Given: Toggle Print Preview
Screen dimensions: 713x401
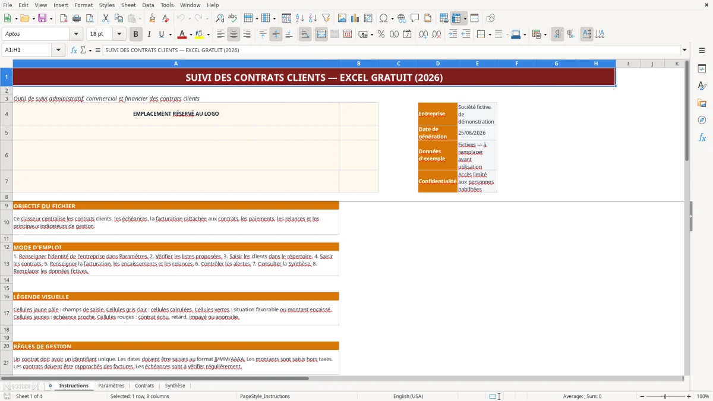Looking at the screenshot, I should [90, 18].
